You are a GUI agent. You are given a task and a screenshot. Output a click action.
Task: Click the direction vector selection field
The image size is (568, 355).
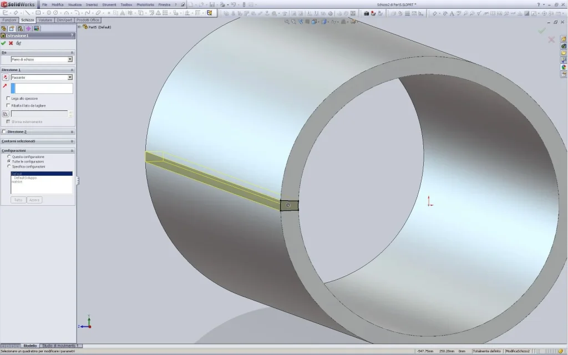pyautogui.click(x=42, y=88)
